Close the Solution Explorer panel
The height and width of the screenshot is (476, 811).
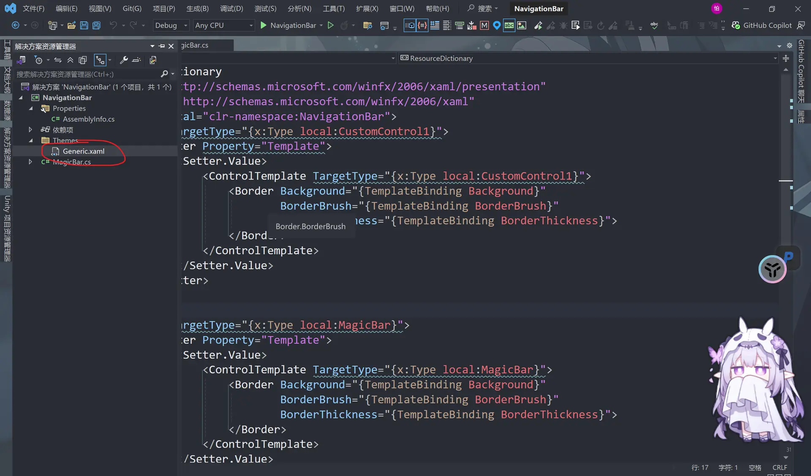tap(171, 46)
